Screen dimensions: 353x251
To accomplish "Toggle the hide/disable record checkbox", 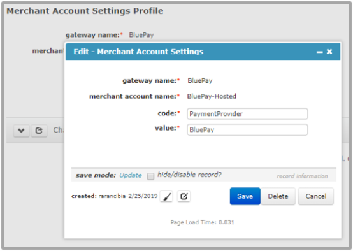I will [150, 176].
